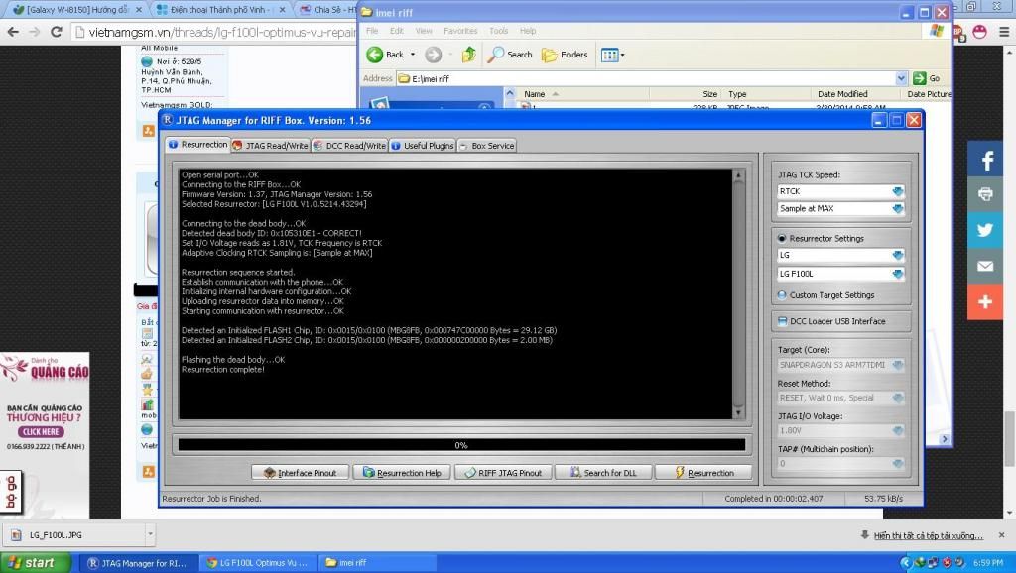The height and width of the screenshot is (573, 1016).
Task: Show the RIFF JTAG Pinout
Action: pyautogui.click(x=503, y=473)
